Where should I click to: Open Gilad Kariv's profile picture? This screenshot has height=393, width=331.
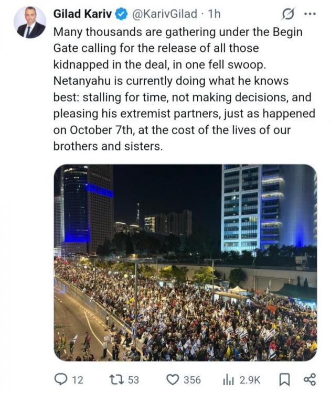click(30, 23)
